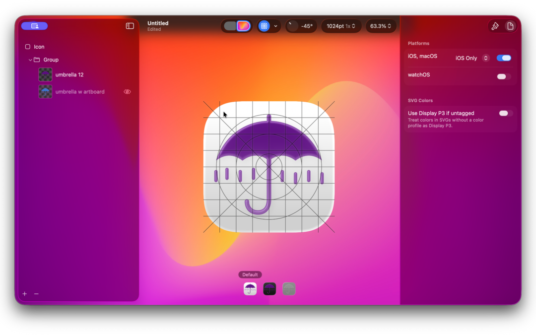This screenshot has height=335, width=536.
Task: Open the document inspector tab
Action: (510, 26)
